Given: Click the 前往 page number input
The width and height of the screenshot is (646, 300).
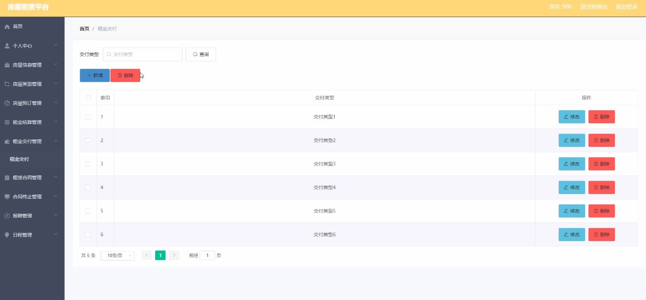Looking at the screenshot, I should pos(207,255).
